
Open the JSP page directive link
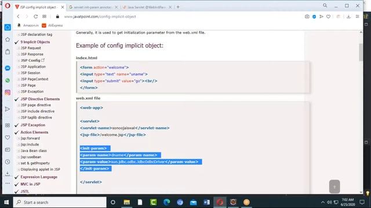[36, 105]
